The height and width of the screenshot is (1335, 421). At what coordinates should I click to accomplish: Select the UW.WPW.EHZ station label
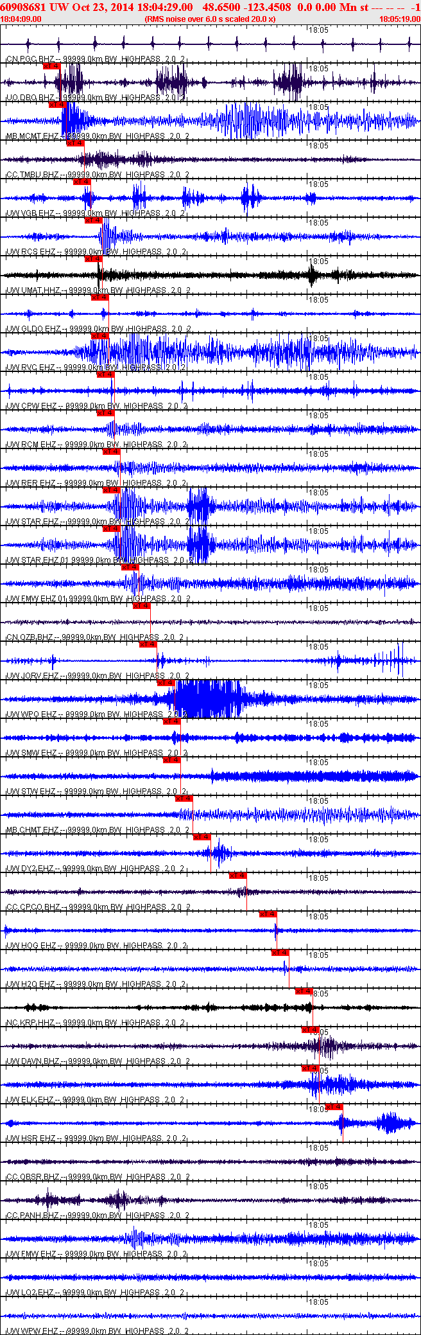point(31,1331)
